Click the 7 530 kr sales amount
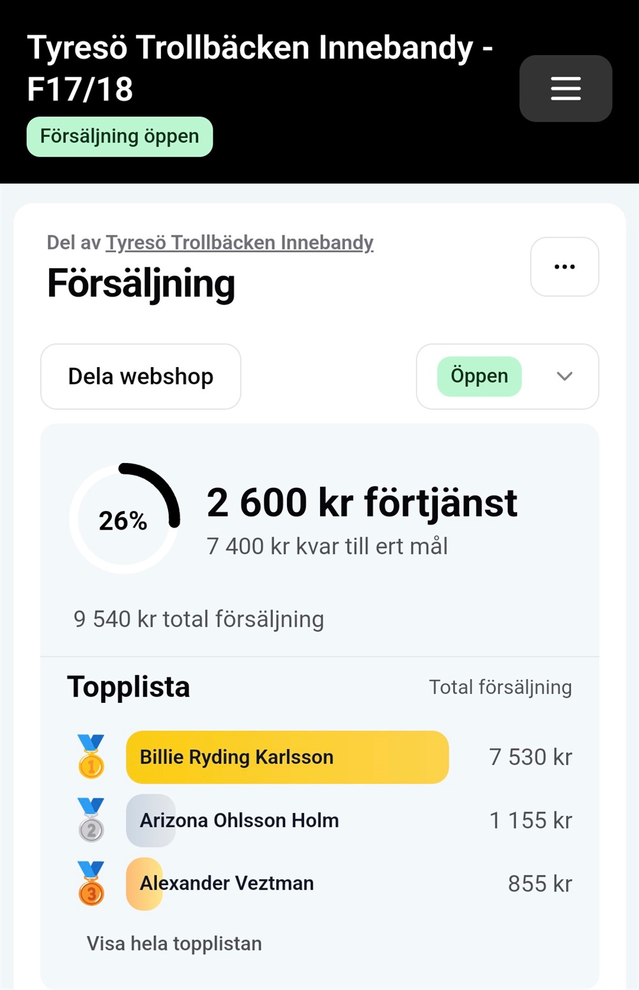 530,757
